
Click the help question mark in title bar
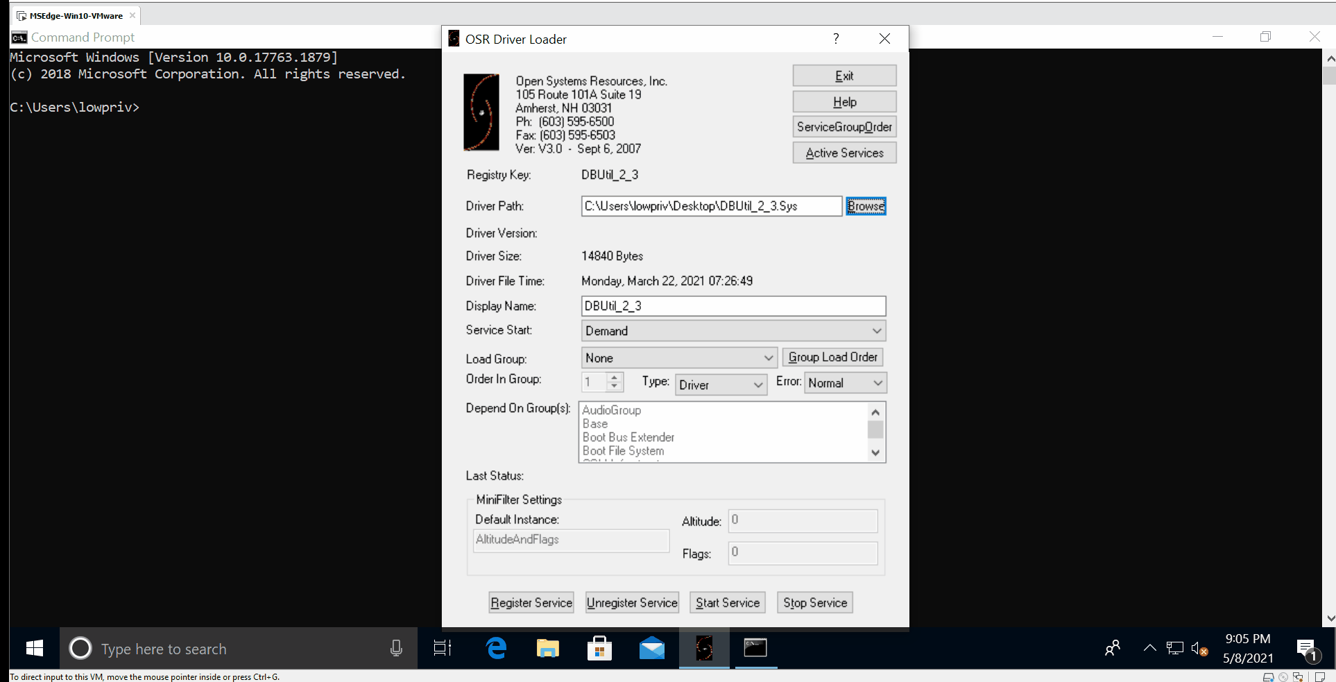pyautogui.click(x=836, y=39)
